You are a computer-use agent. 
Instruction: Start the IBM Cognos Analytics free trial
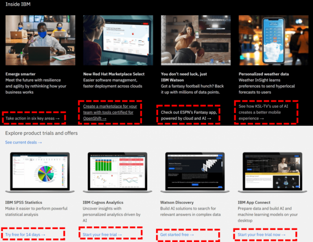[x=102, y=234]
